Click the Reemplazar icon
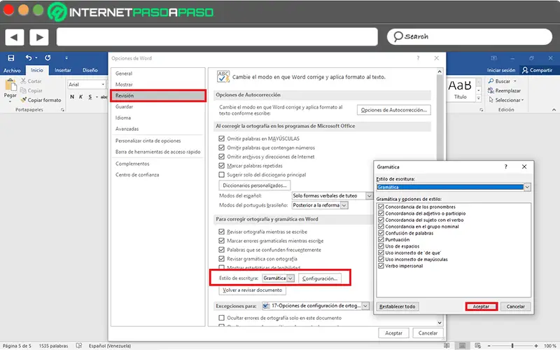 491,90
